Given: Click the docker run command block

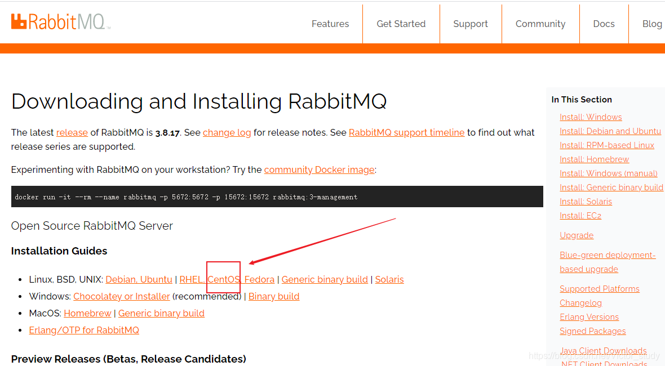Looking at the screenshot, I should pos(277,197).
